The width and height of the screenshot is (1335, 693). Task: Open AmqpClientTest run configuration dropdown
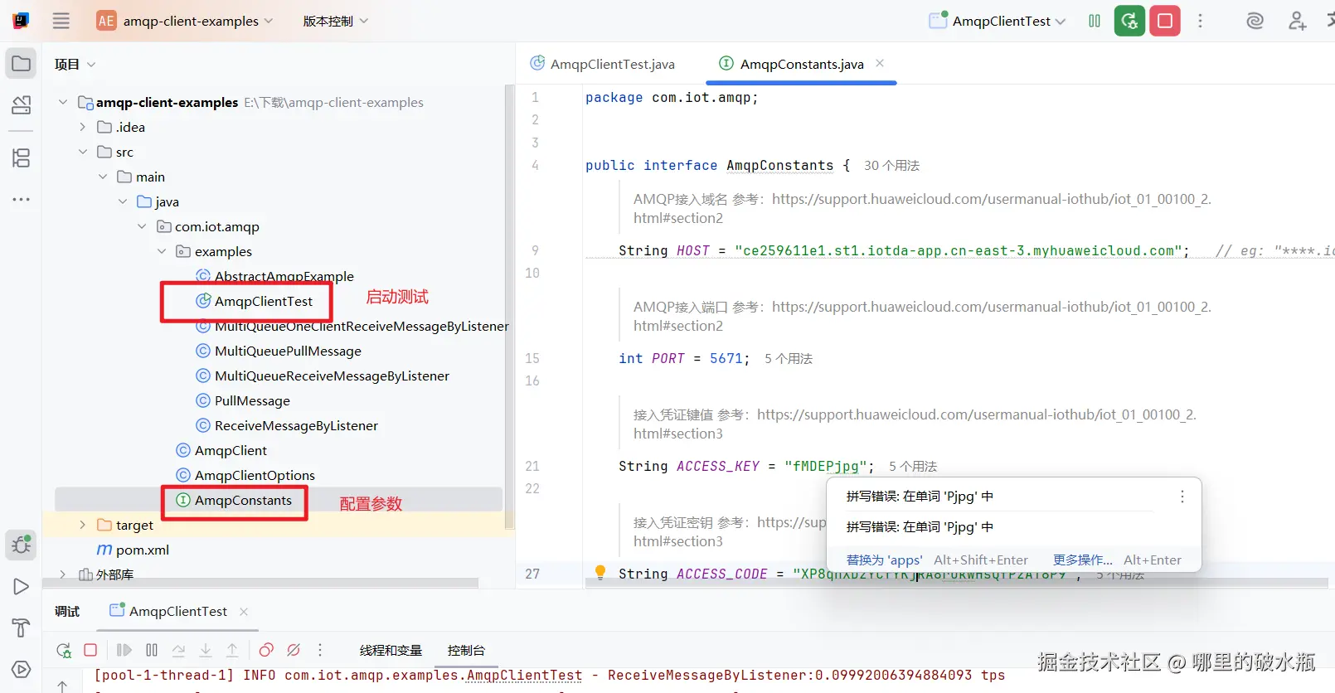click(998, 21)
